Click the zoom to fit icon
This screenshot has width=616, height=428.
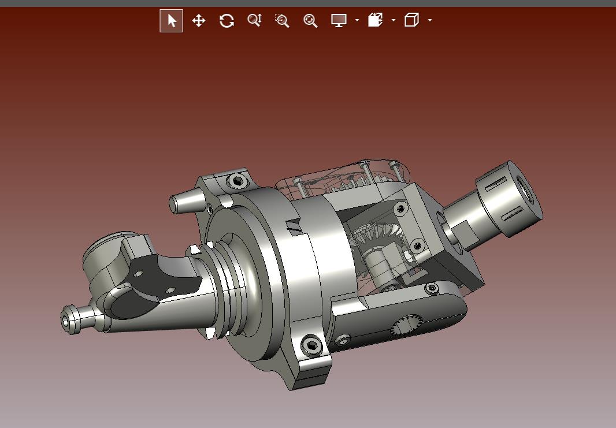click(310, 20)
